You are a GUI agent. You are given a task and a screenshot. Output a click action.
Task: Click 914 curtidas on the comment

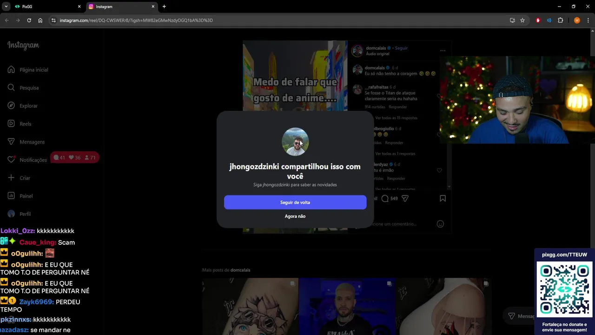click(375, 107)
